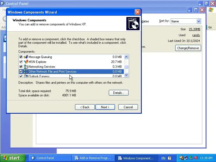Select the Outlook Express component name

coord(39,76)
